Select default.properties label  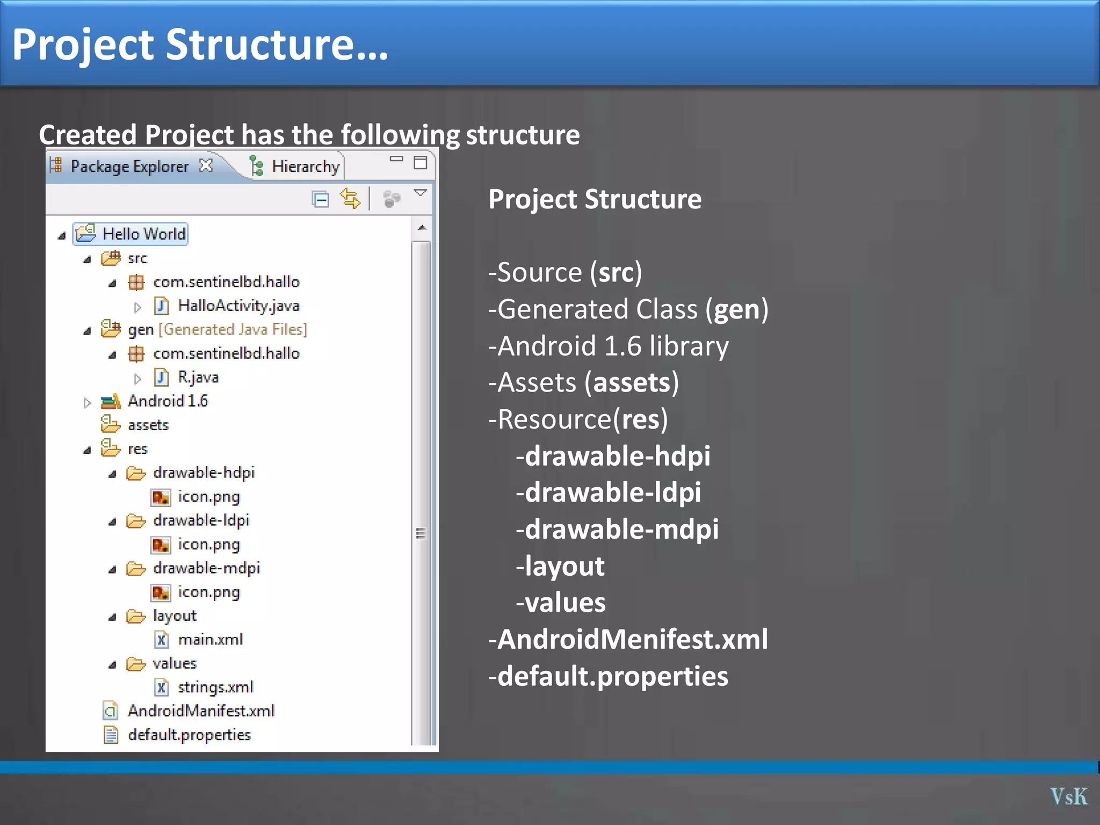coord(190,735)
